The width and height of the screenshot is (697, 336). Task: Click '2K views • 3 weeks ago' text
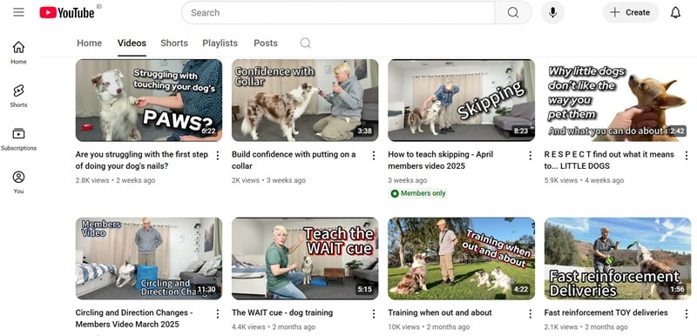pos(268,180)
